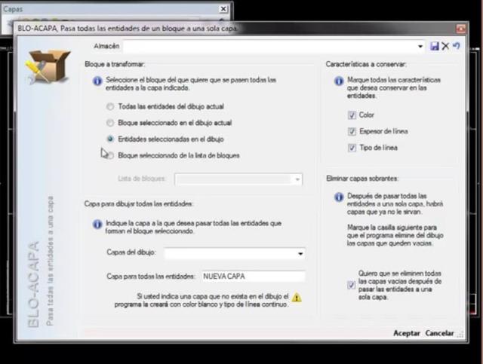The width and height of the screenshot is (483, 364).
Task: Select Bloque seleccionado en el dibujo actual
Action: coord(110,123)
